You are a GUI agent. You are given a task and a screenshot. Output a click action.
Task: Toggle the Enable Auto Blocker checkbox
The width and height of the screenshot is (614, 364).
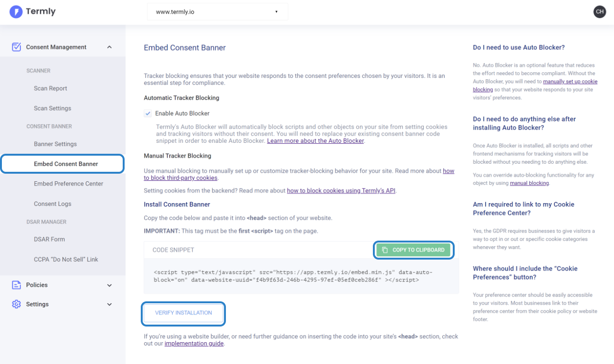(148, 113)
